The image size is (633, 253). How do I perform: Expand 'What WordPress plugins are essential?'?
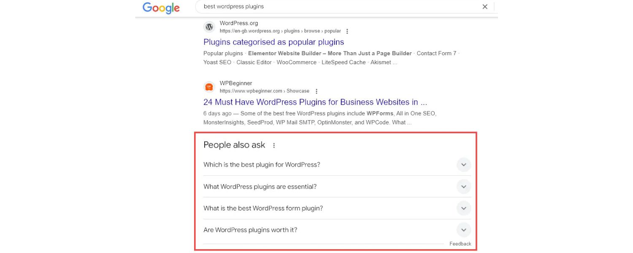coord(463,186)
